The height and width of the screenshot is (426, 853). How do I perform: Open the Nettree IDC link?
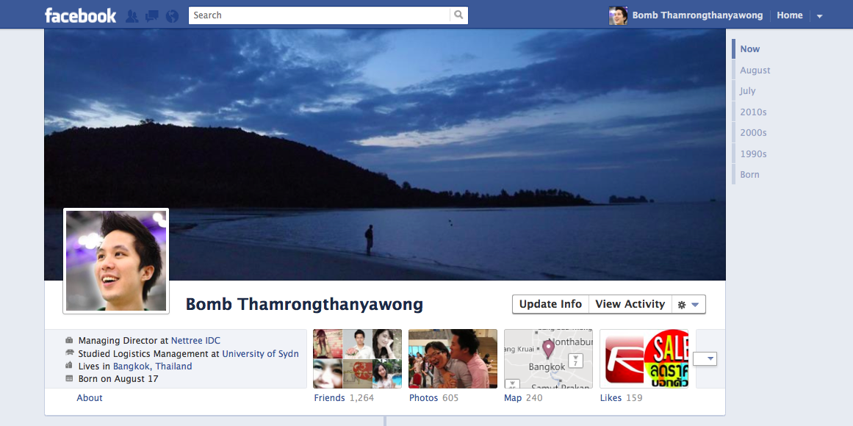pyautogui.click(x=196, y=341)
